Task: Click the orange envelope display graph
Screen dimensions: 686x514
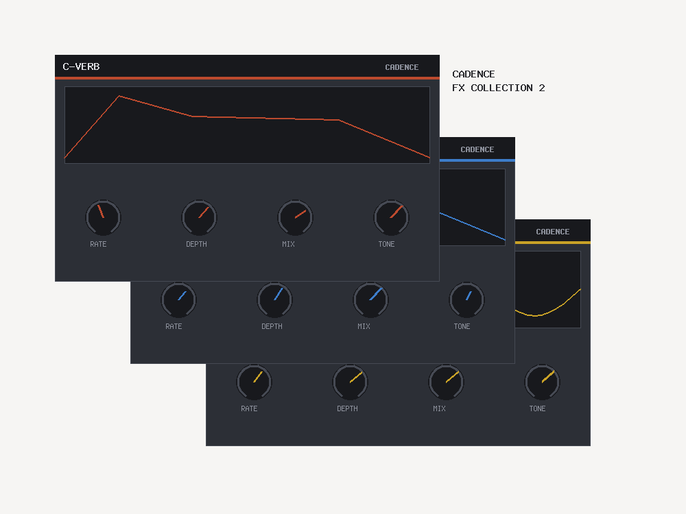Action: click(x=247, y=125)
